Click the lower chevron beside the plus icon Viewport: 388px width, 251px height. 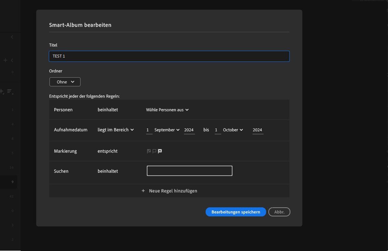(x=11, y=60)
